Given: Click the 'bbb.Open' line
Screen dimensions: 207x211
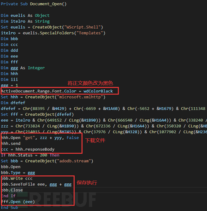Looking at the screenshot, I should [11, 167].
